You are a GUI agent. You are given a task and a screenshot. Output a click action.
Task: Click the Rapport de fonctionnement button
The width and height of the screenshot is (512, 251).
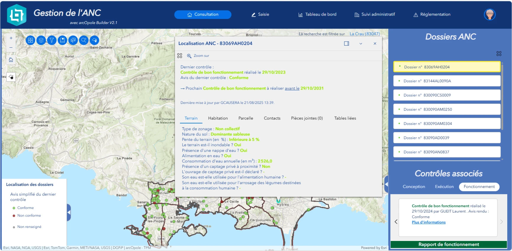448,244
